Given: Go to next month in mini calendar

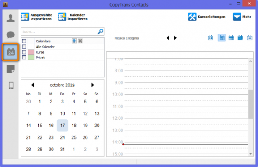Looking at the screenshot, I should pos(93,85).
